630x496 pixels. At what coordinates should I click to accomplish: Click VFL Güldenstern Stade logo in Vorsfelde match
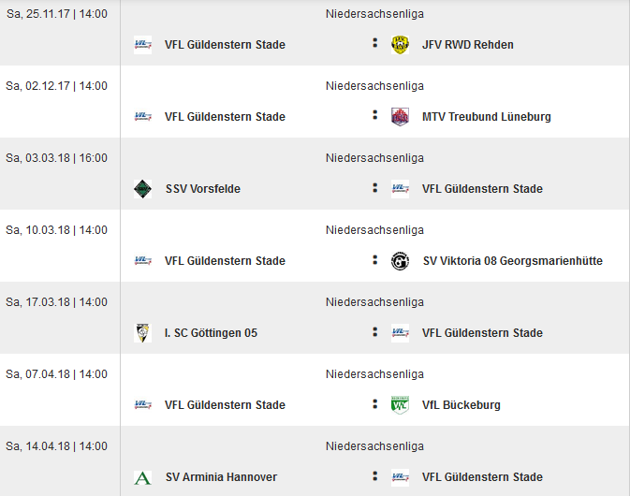click(x=400, y=189)
